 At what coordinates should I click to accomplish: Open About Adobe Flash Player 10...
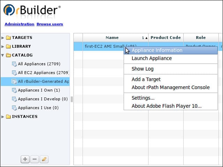click(171, 106)
